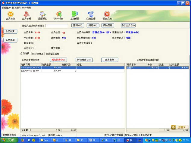Click the 合计金额 column header
191x143 pixels.
[179, 64]
